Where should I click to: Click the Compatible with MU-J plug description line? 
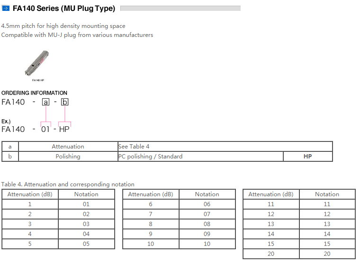(77, 35)
